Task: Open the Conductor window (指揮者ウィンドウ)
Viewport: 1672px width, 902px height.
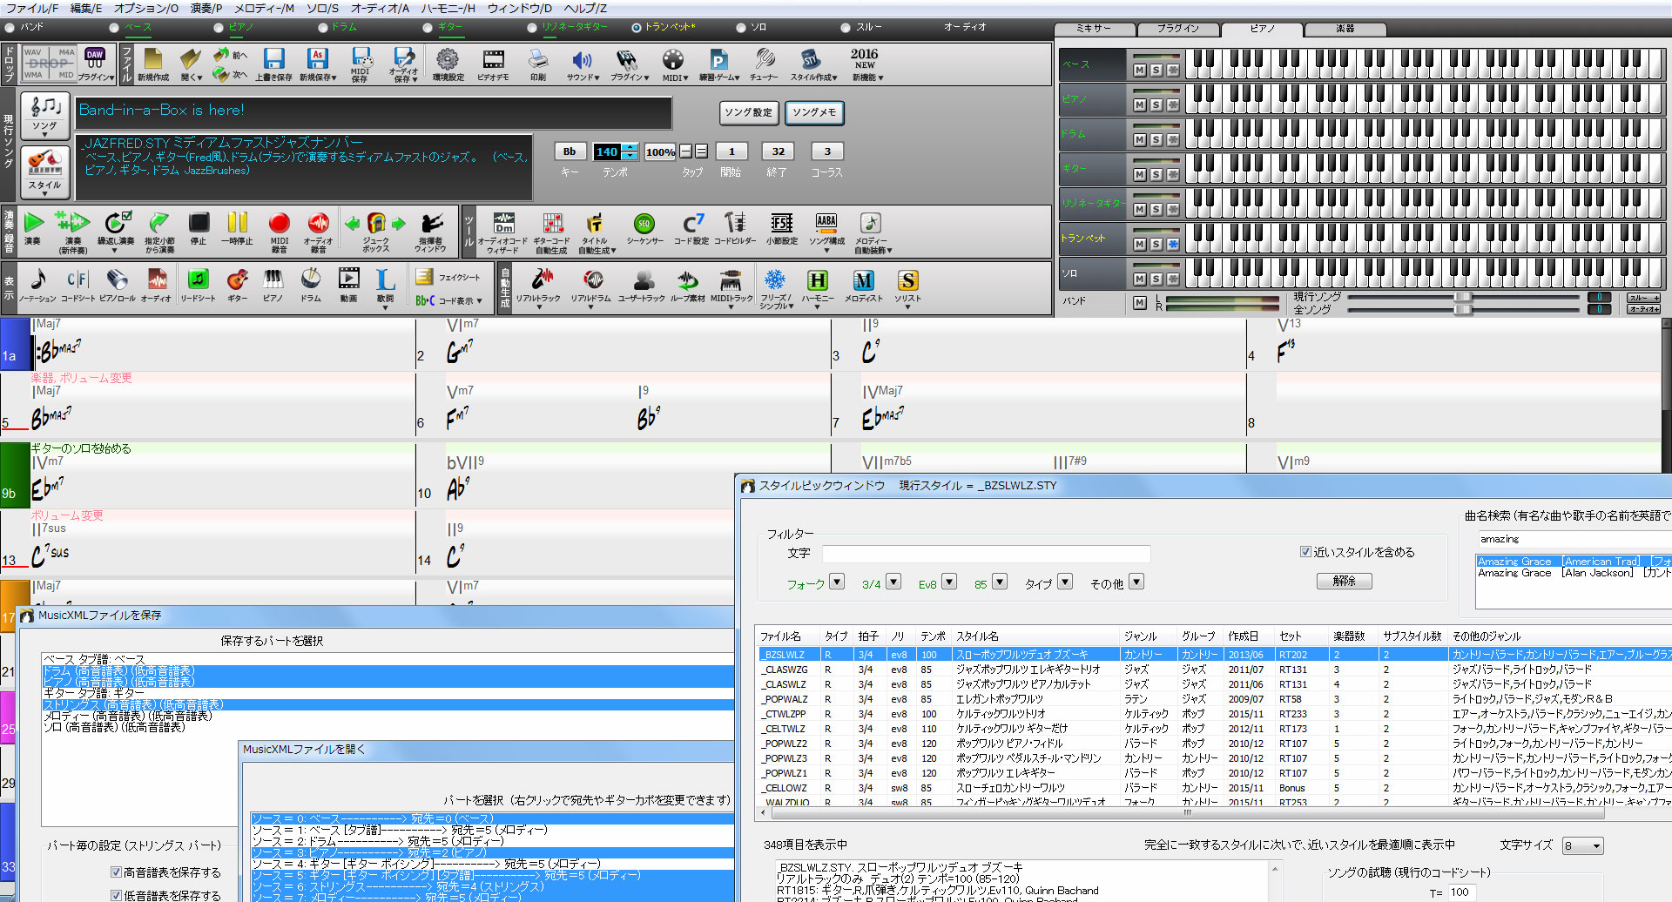Action: click(430, 231)
